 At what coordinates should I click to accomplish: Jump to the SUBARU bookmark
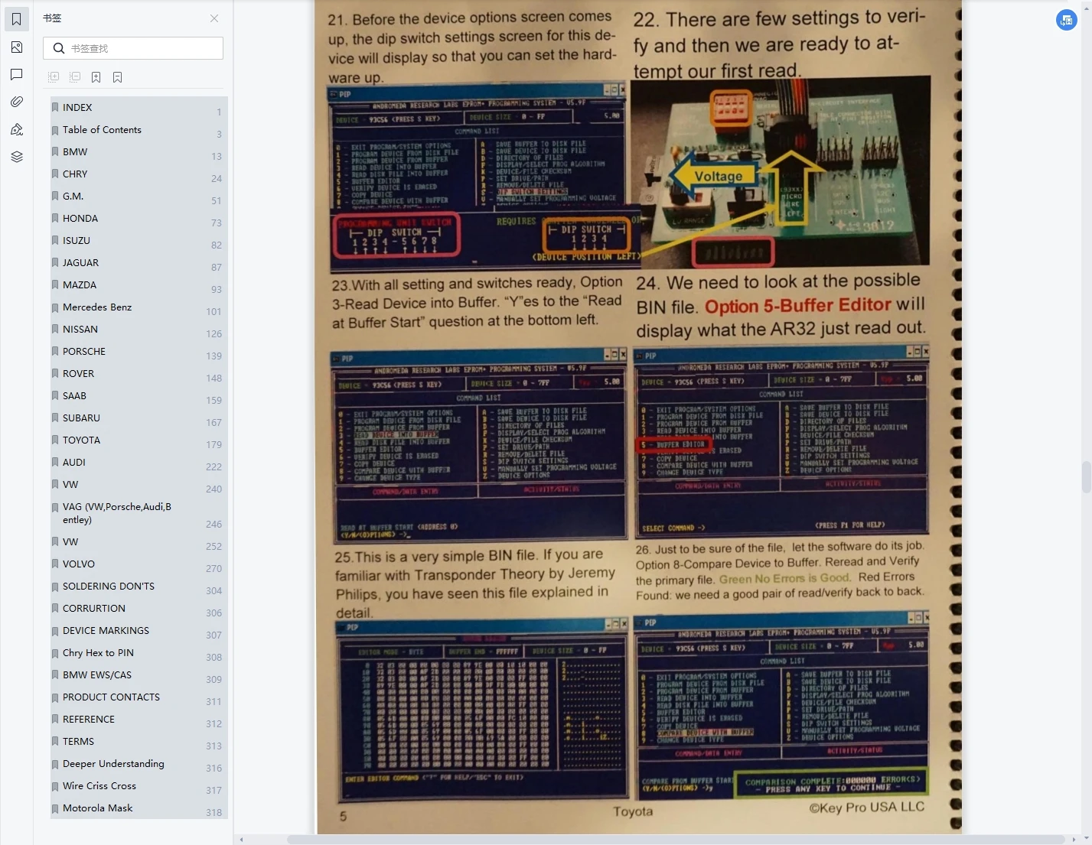coord(139,418)
